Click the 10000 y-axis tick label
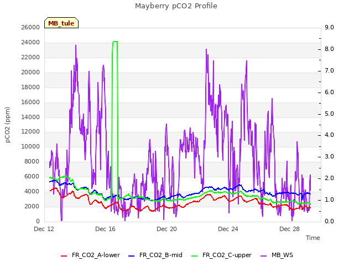The image size is (354, 266). click(x=30, y=146)
